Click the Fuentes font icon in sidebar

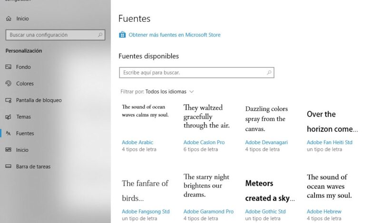8,133
